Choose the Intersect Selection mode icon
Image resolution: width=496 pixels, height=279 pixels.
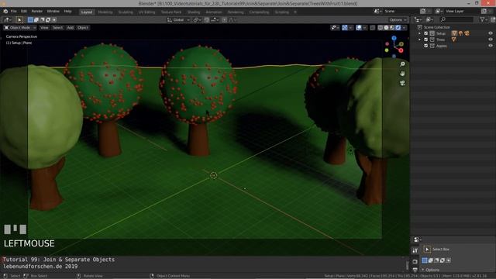click(54, 19)
